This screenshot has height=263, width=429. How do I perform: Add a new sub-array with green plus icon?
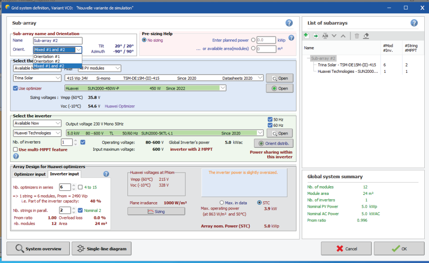pyautogui.click(x=306, y=36)
